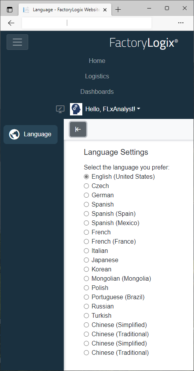Click the FactoryLogix logo
Viewport: 194px width, 371px height.
(x=144, y=43)
